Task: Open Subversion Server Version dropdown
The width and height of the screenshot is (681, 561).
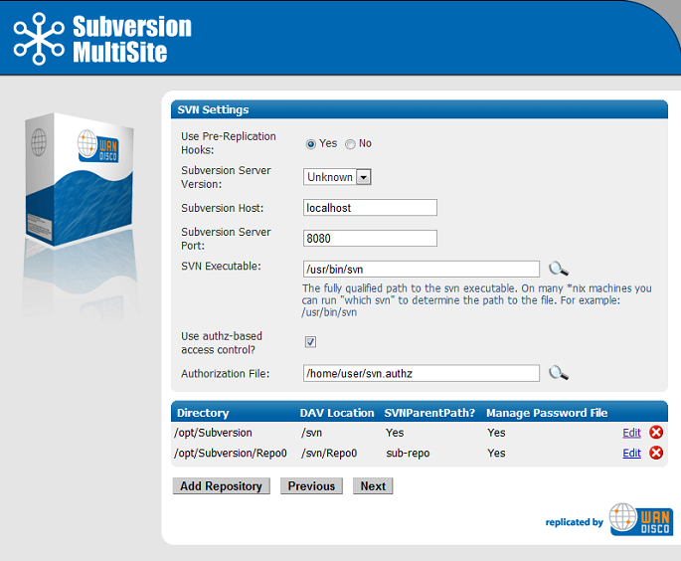Action: pyautogui.click(x=337, y=177)
